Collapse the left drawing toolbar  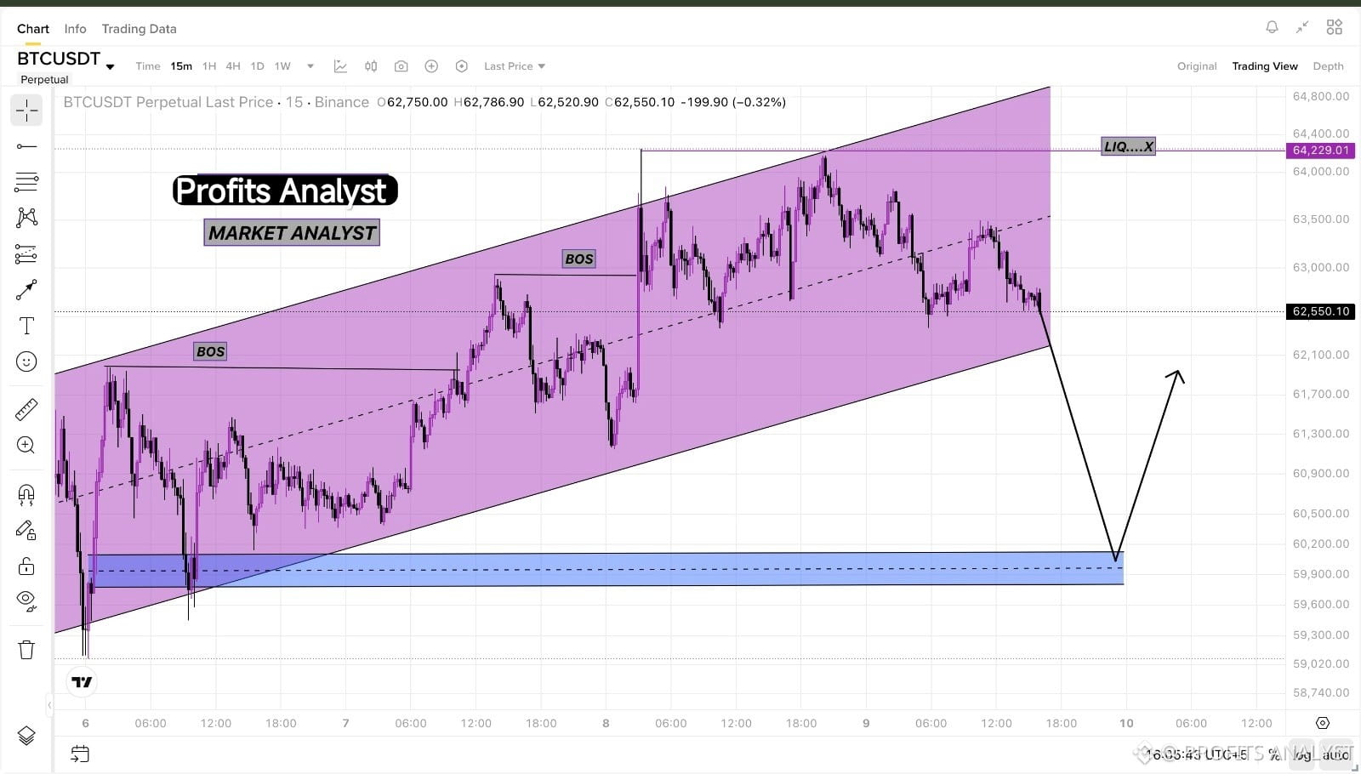tap(49, 704)
